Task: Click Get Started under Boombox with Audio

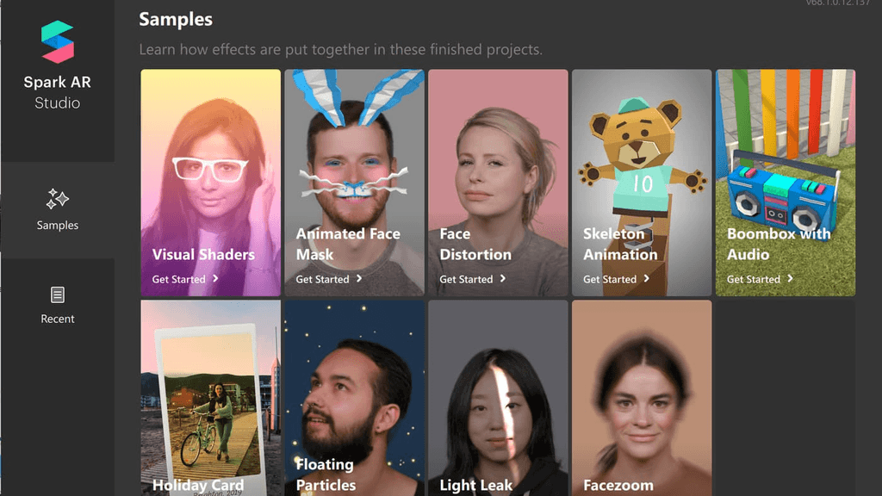Action: (754, 279)
